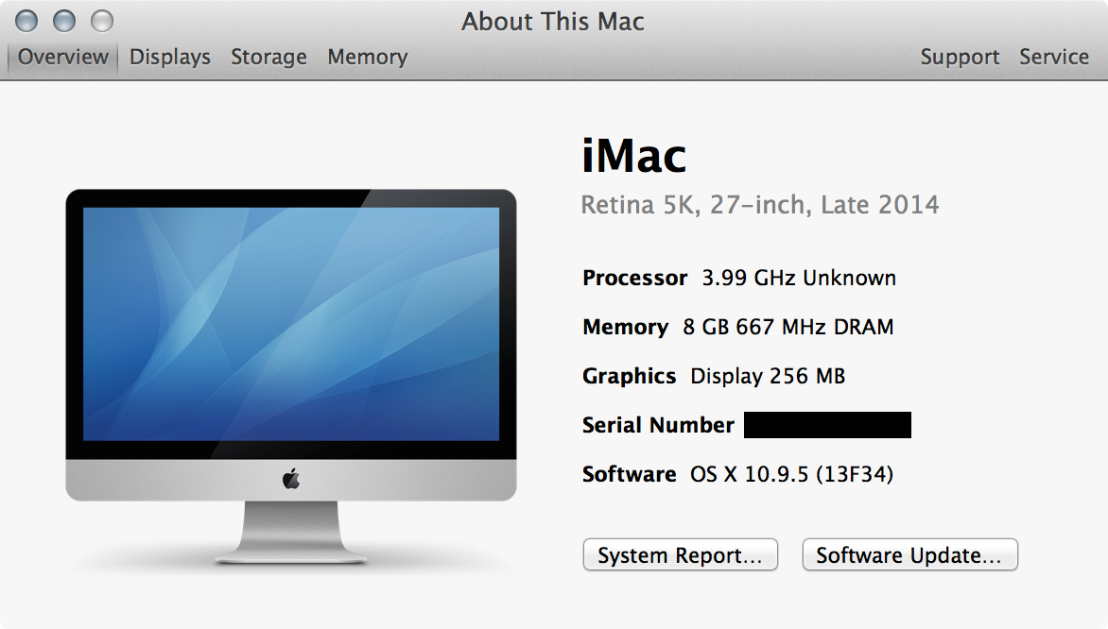Open System Report
This screenshot has width=1108, height=629.
681,555
